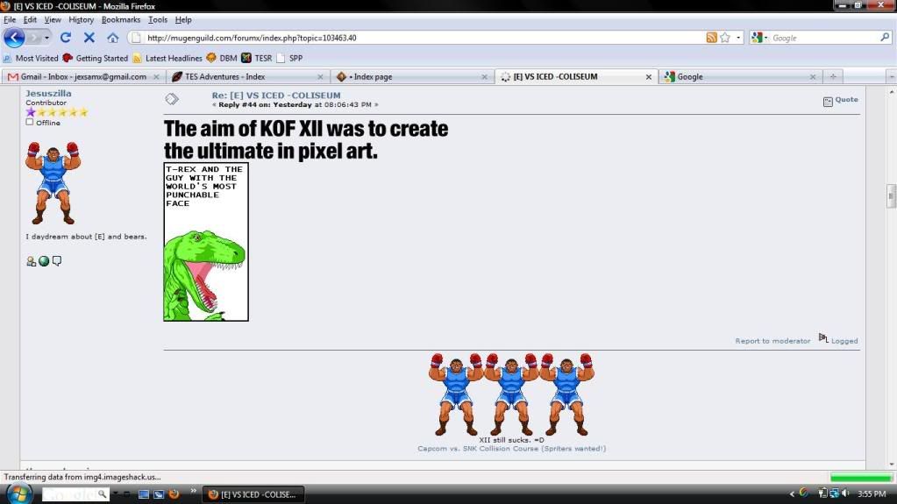This screenshot has height=504, width=897.
Task: Open the Jesuszilla user profile link
Action: click(x=48, y=93)
